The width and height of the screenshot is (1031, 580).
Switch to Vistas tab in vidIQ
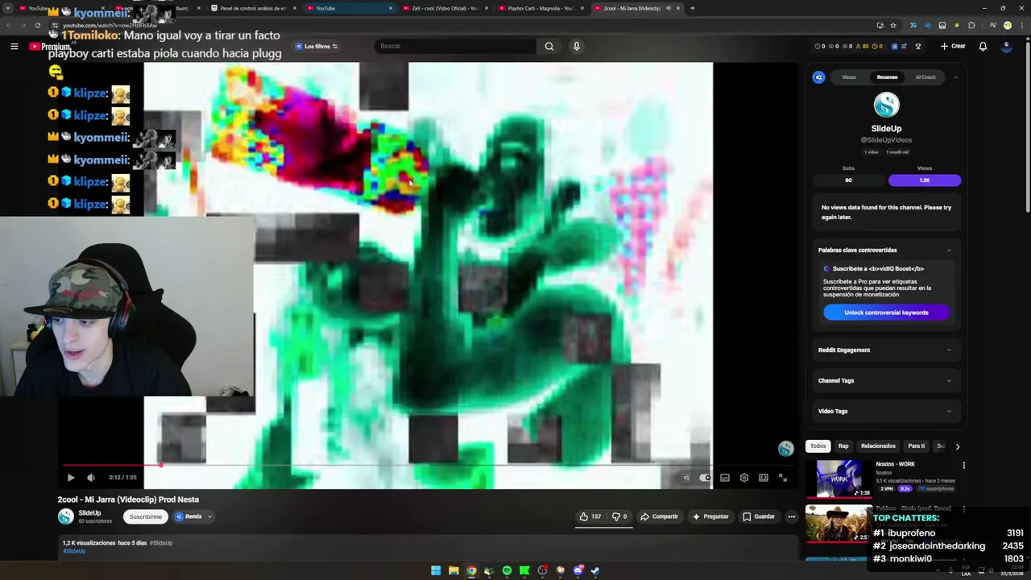click(x=849, y=77)
